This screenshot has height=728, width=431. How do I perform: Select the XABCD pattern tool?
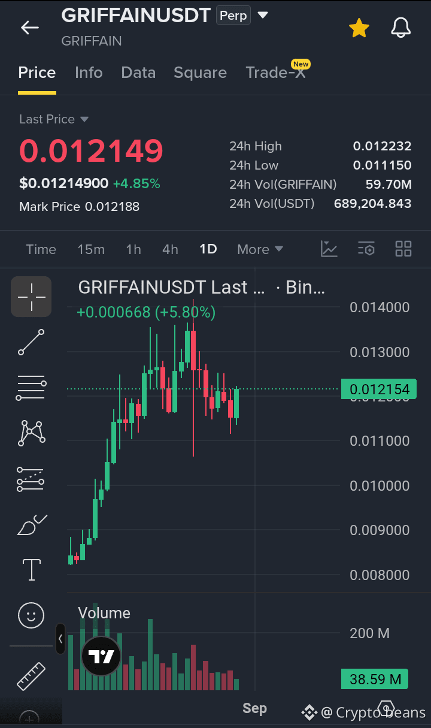pos(31,433)
